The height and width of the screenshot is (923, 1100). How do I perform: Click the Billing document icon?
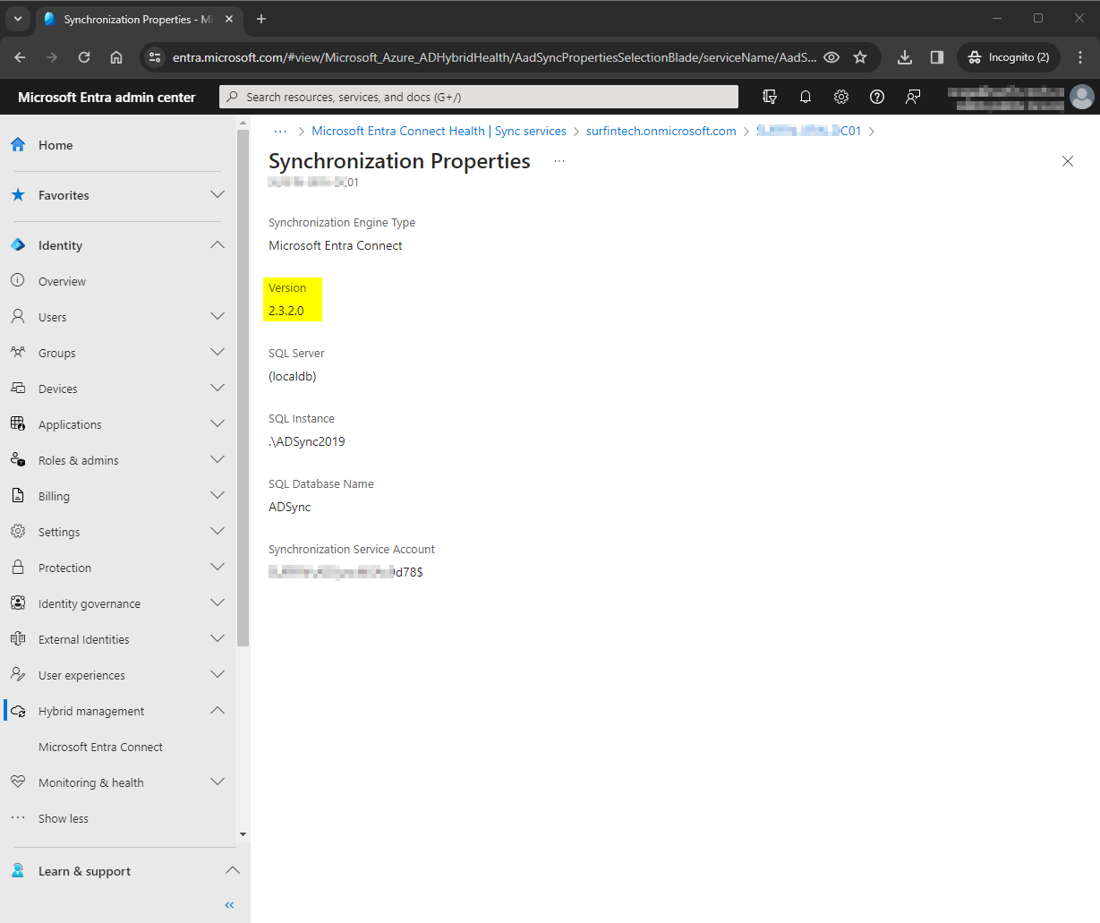(18, 496)
